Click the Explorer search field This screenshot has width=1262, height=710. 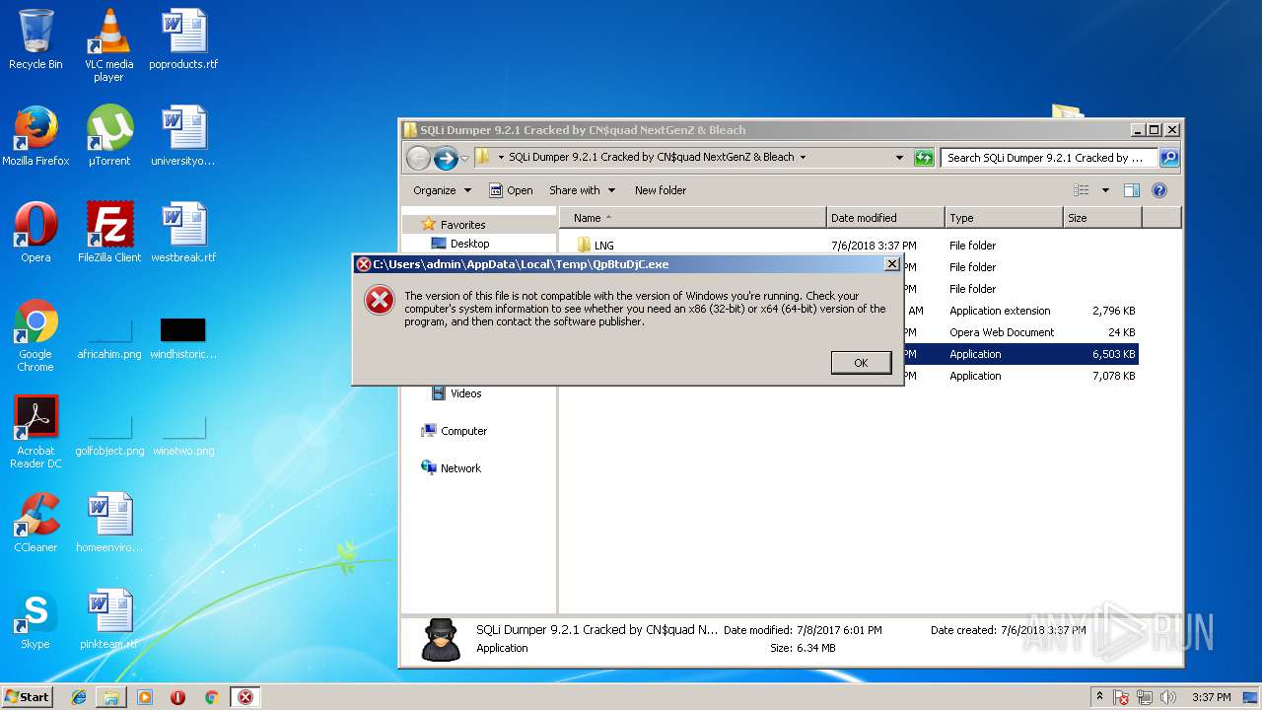click(1049, 158)
